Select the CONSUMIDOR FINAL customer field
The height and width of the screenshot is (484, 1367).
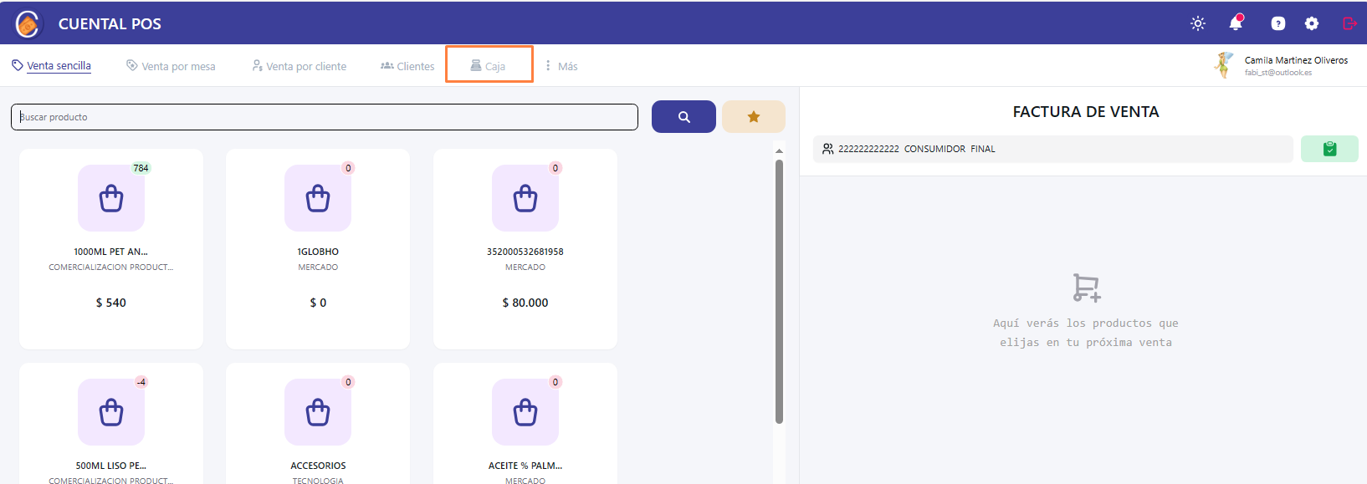pos(1052,149)
